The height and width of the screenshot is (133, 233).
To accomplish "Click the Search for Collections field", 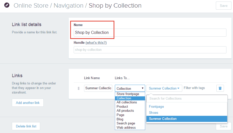I will click(x=187, y=98).
